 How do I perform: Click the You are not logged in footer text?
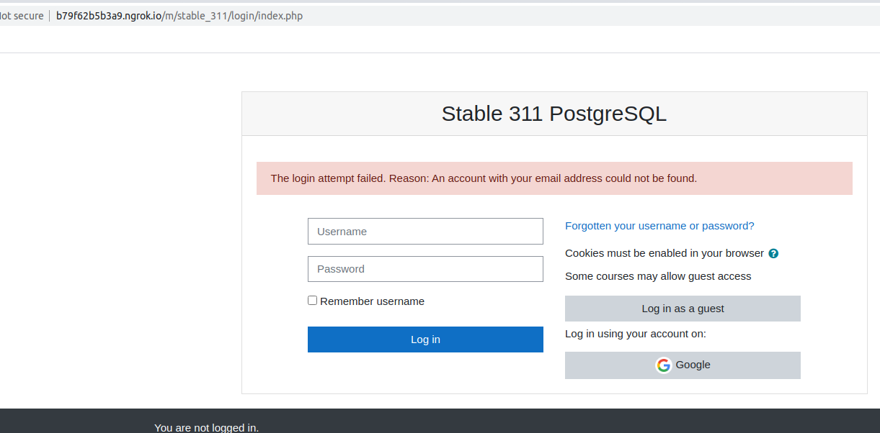tap(206, 427)
